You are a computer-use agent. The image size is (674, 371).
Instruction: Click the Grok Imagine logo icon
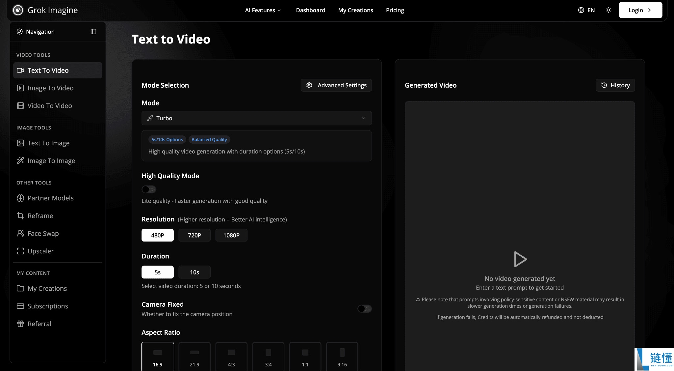[x=18, y=10]
